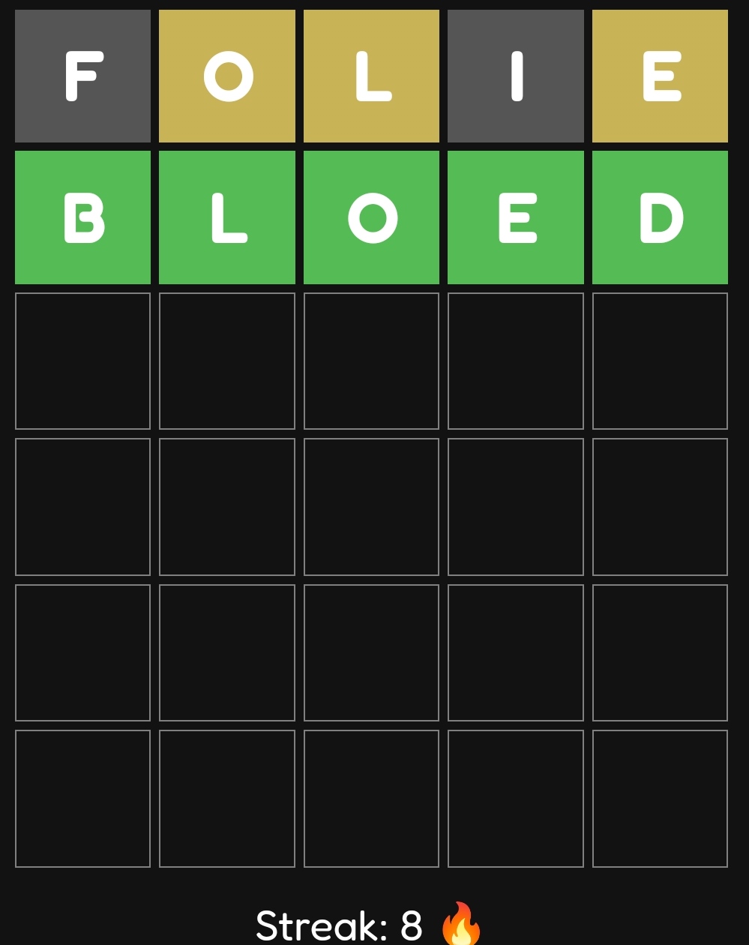Click the green D tile
Viewport: 749px width, 945px height.
[660, 217]
